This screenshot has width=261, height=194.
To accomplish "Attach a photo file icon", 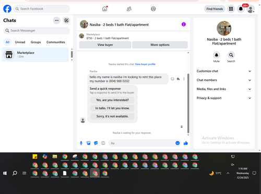I will [x=89, y=143].
